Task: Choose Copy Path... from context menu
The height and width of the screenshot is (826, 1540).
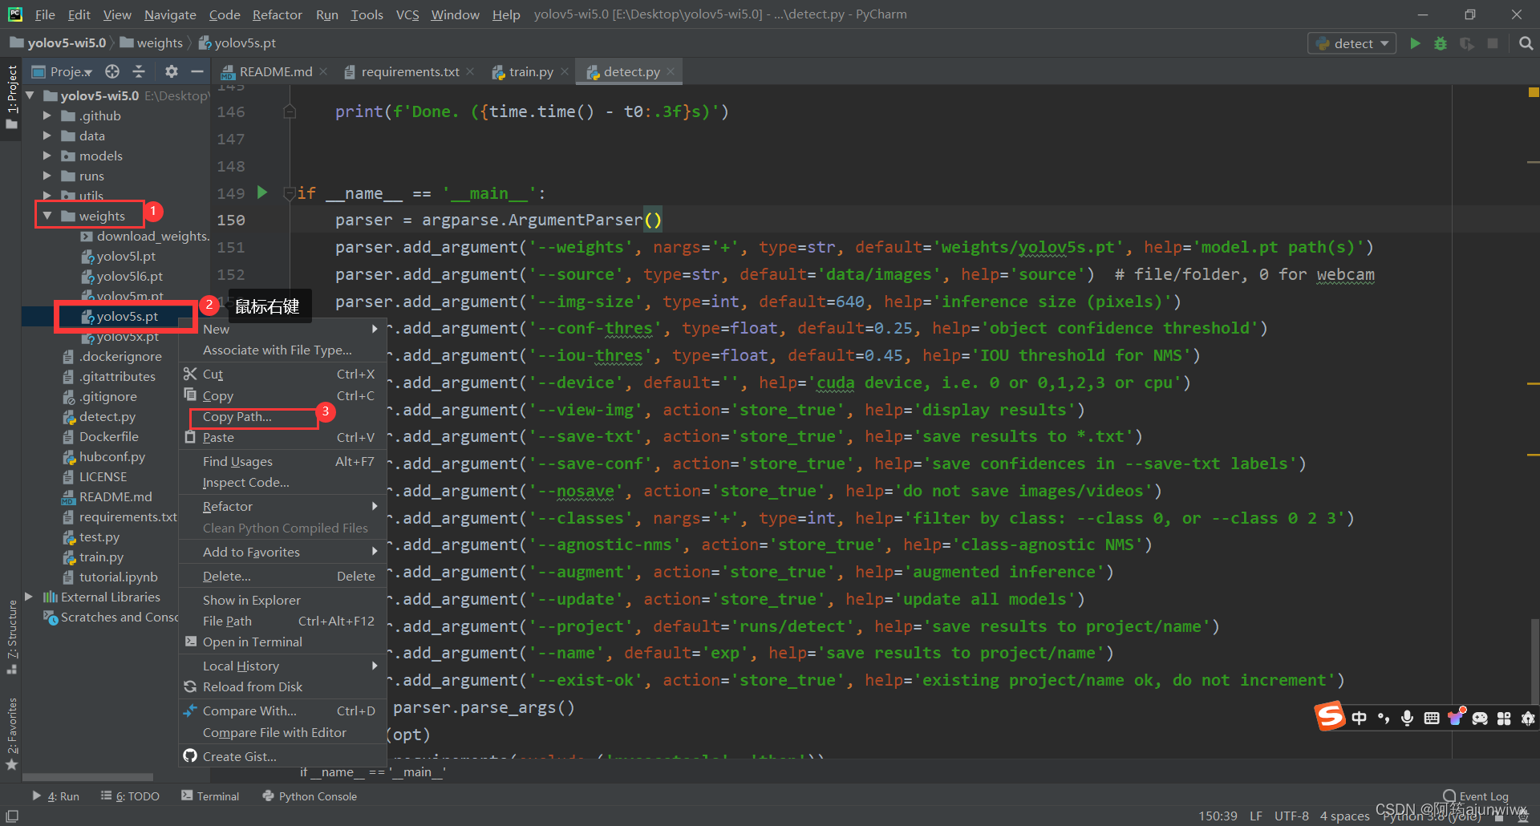Action: pyautogui.click(x=282, y=417)
